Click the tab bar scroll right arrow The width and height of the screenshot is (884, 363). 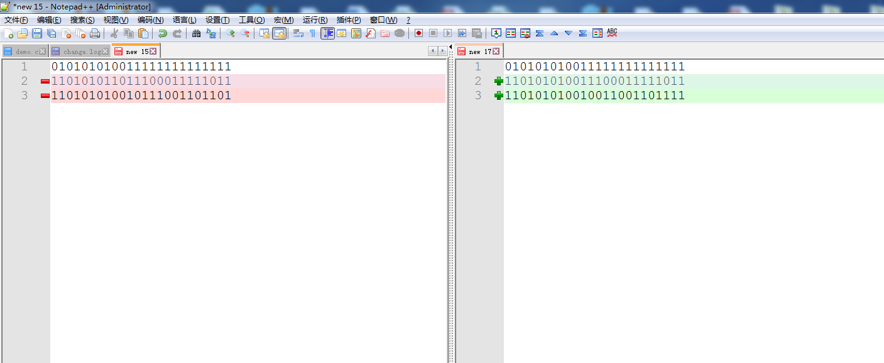coord(443,51)
